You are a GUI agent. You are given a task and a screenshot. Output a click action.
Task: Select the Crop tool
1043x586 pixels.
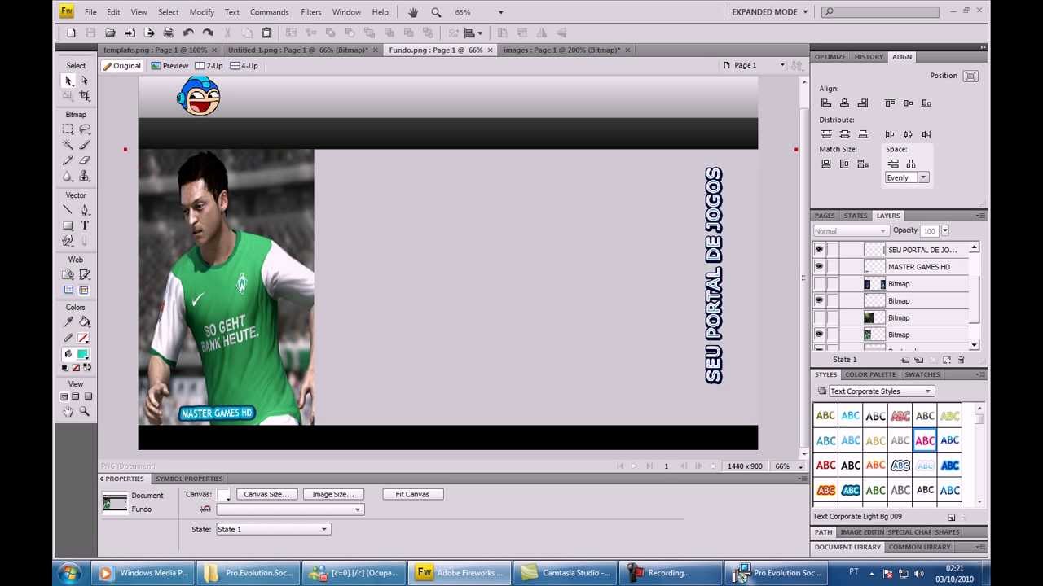(x=85, y=96)
